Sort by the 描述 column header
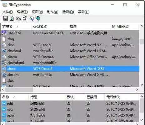Image resolution: width=145 pixels, height=125 pixels. 89,27
